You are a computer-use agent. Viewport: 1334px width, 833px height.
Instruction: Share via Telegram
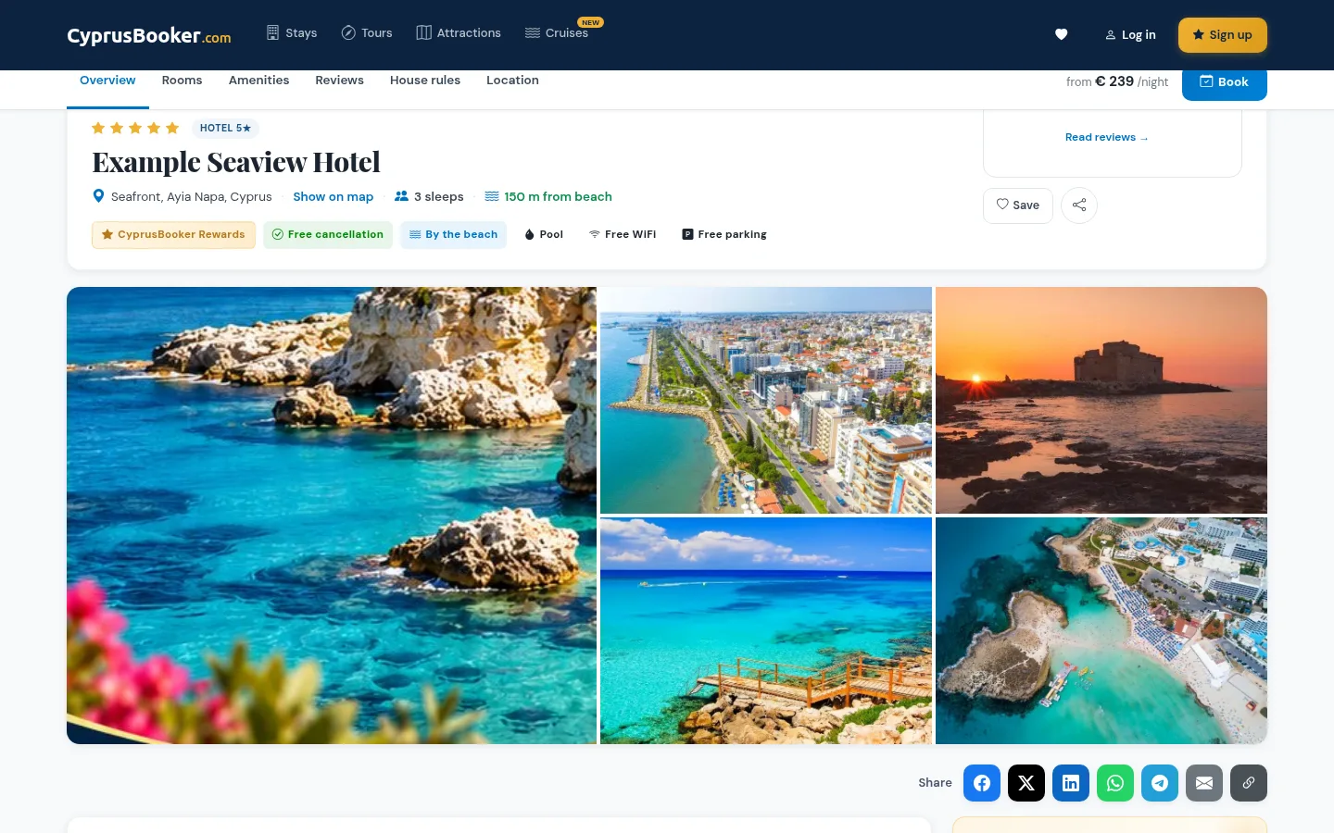[1160, 783]
